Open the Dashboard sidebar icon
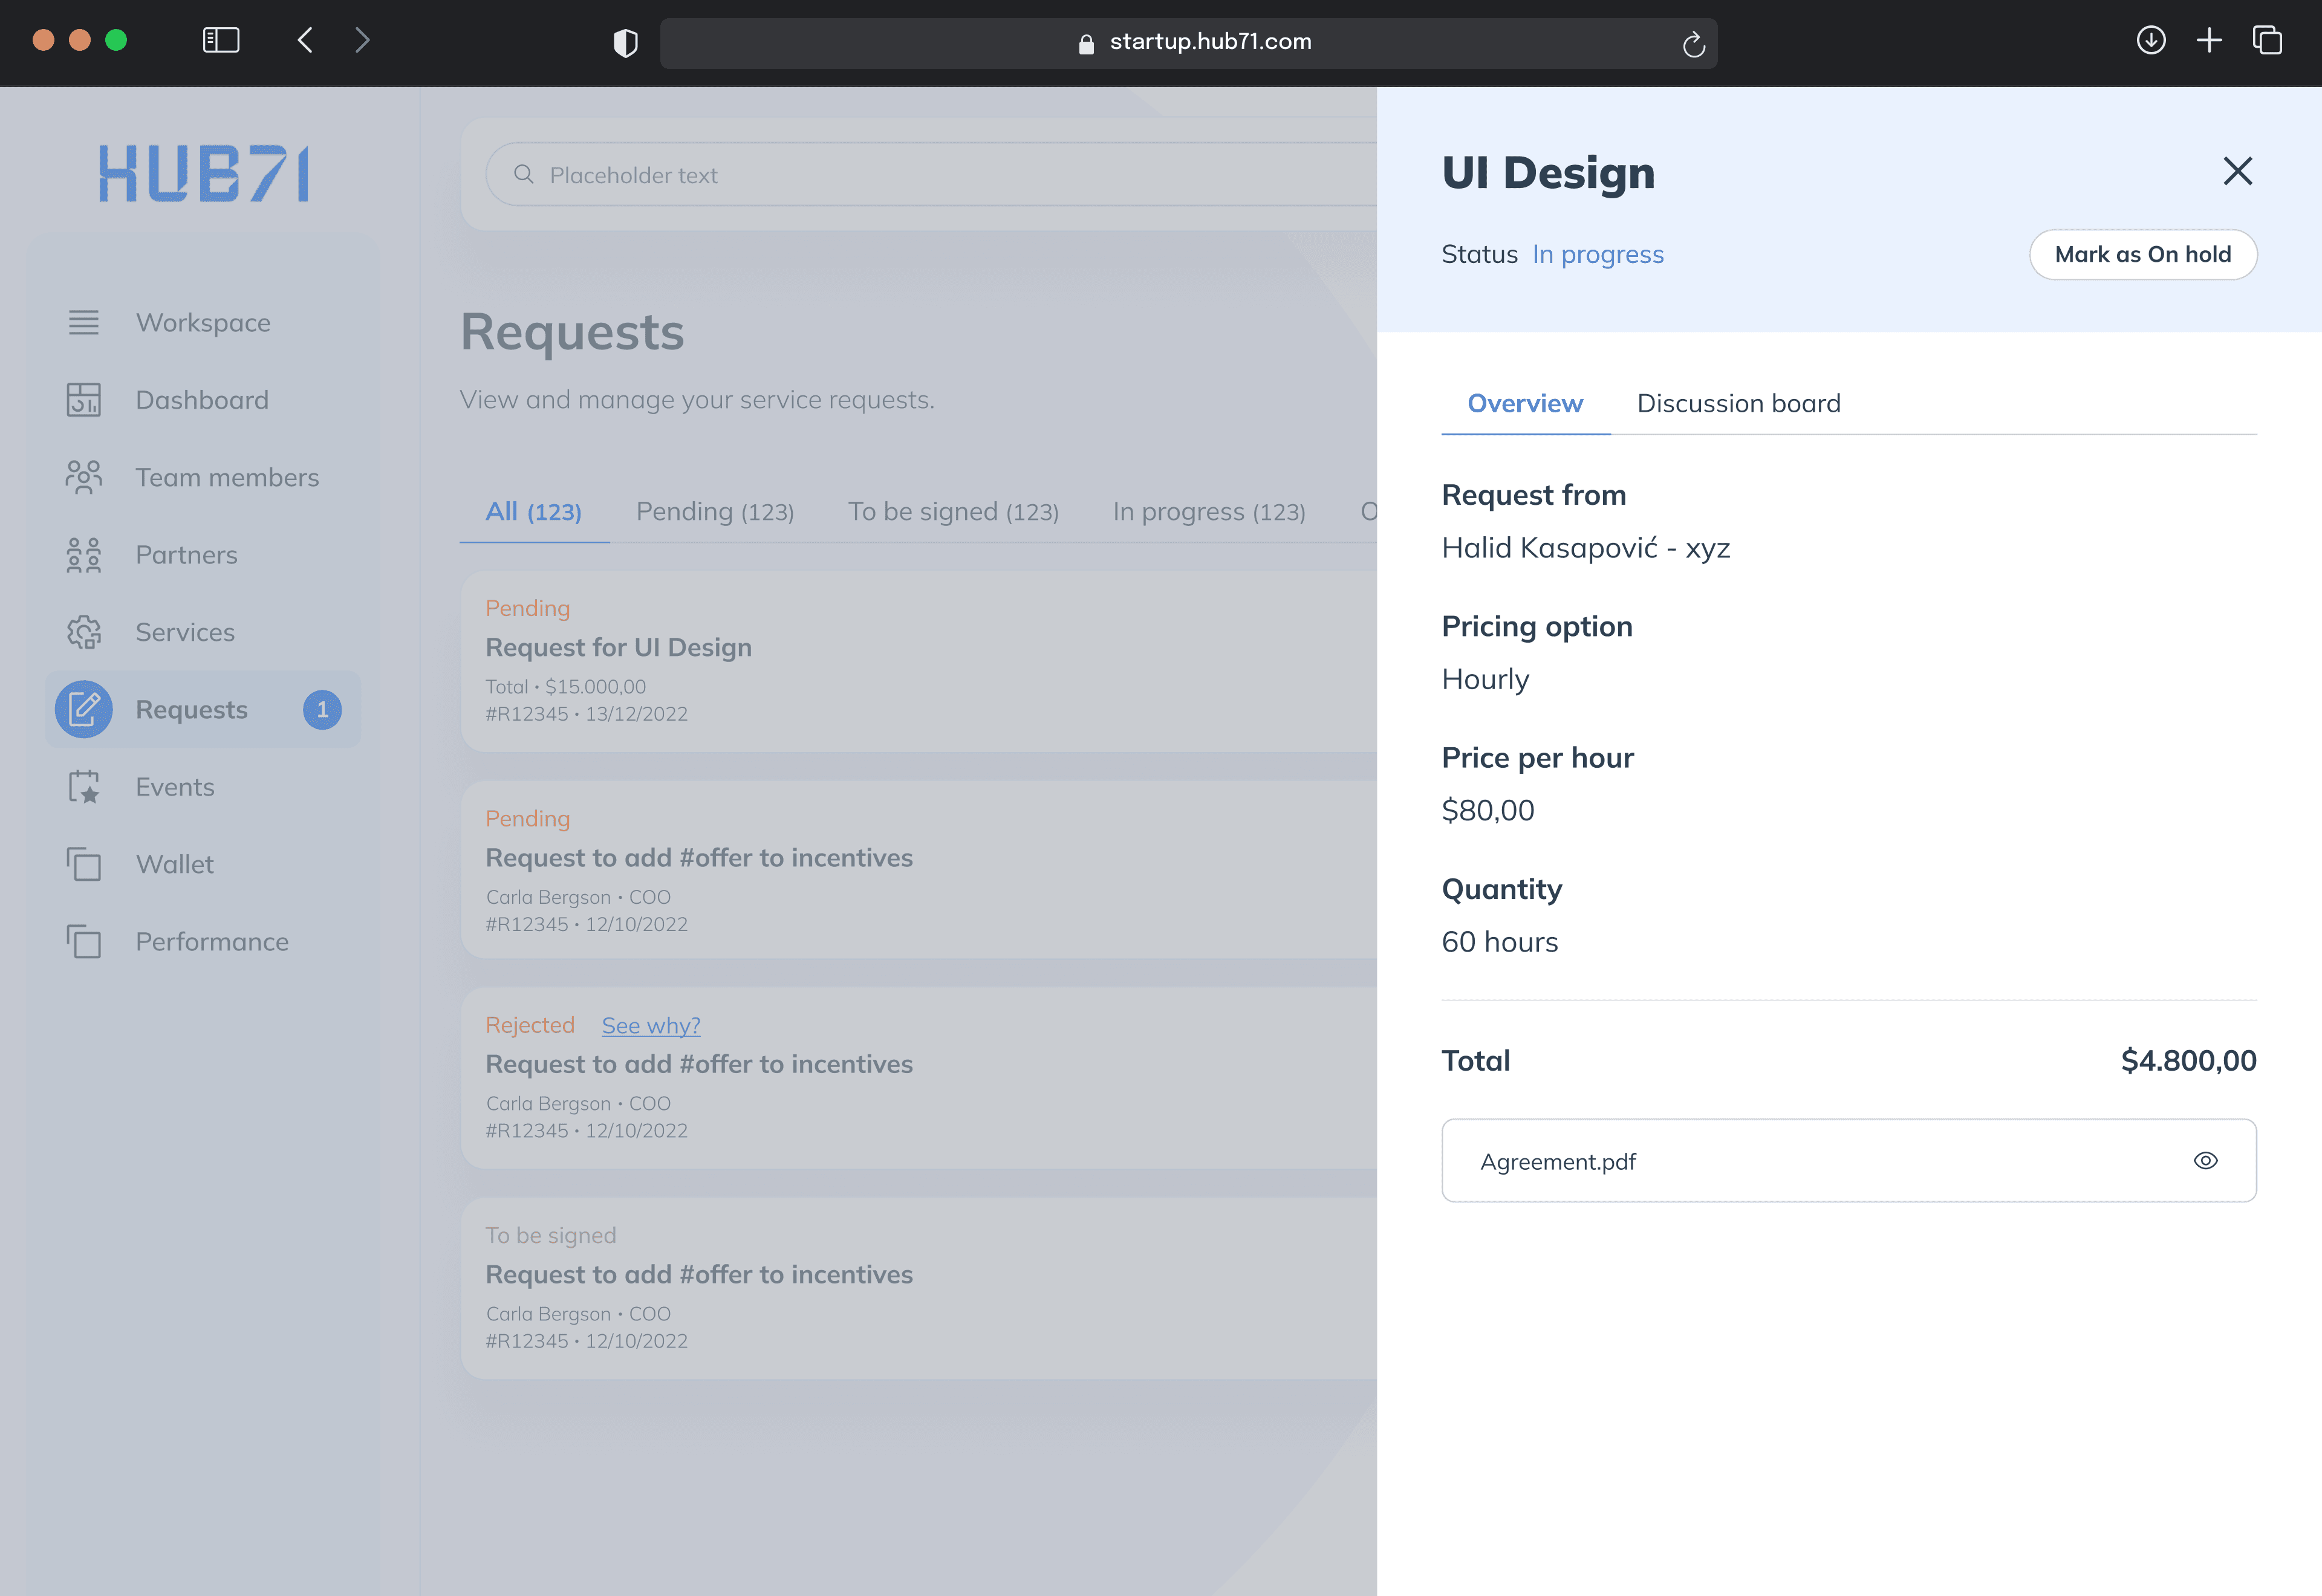 click(84, 400)
